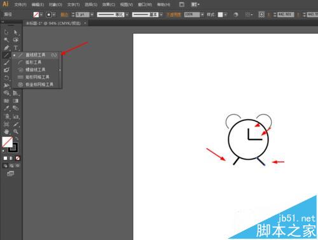
Task: Select the Type (T) tool
Action: 15,48
